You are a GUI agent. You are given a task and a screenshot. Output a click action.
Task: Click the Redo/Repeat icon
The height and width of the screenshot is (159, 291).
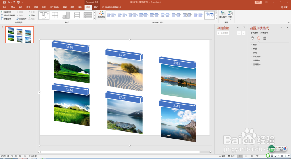(x=14, y=2)
